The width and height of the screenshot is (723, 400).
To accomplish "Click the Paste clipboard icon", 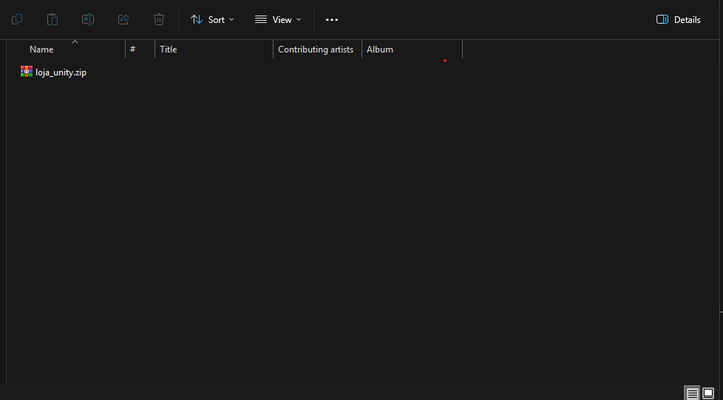I will click(52, 19).
